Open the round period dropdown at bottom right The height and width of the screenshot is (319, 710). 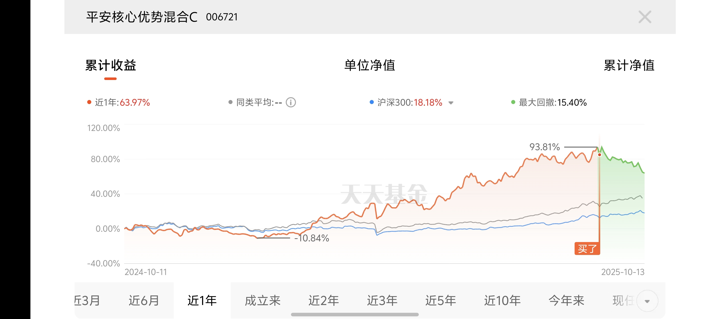[x=647, y=301]
